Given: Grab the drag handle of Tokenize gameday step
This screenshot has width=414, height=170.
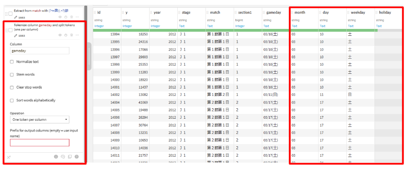Looking at the screenshot, I should pos(7,30).
